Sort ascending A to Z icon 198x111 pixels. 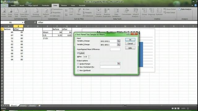coord(66,10)
